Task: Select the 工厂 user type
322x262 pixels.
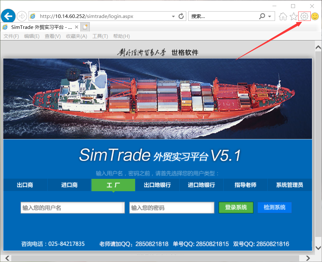Action: [113, 185]
